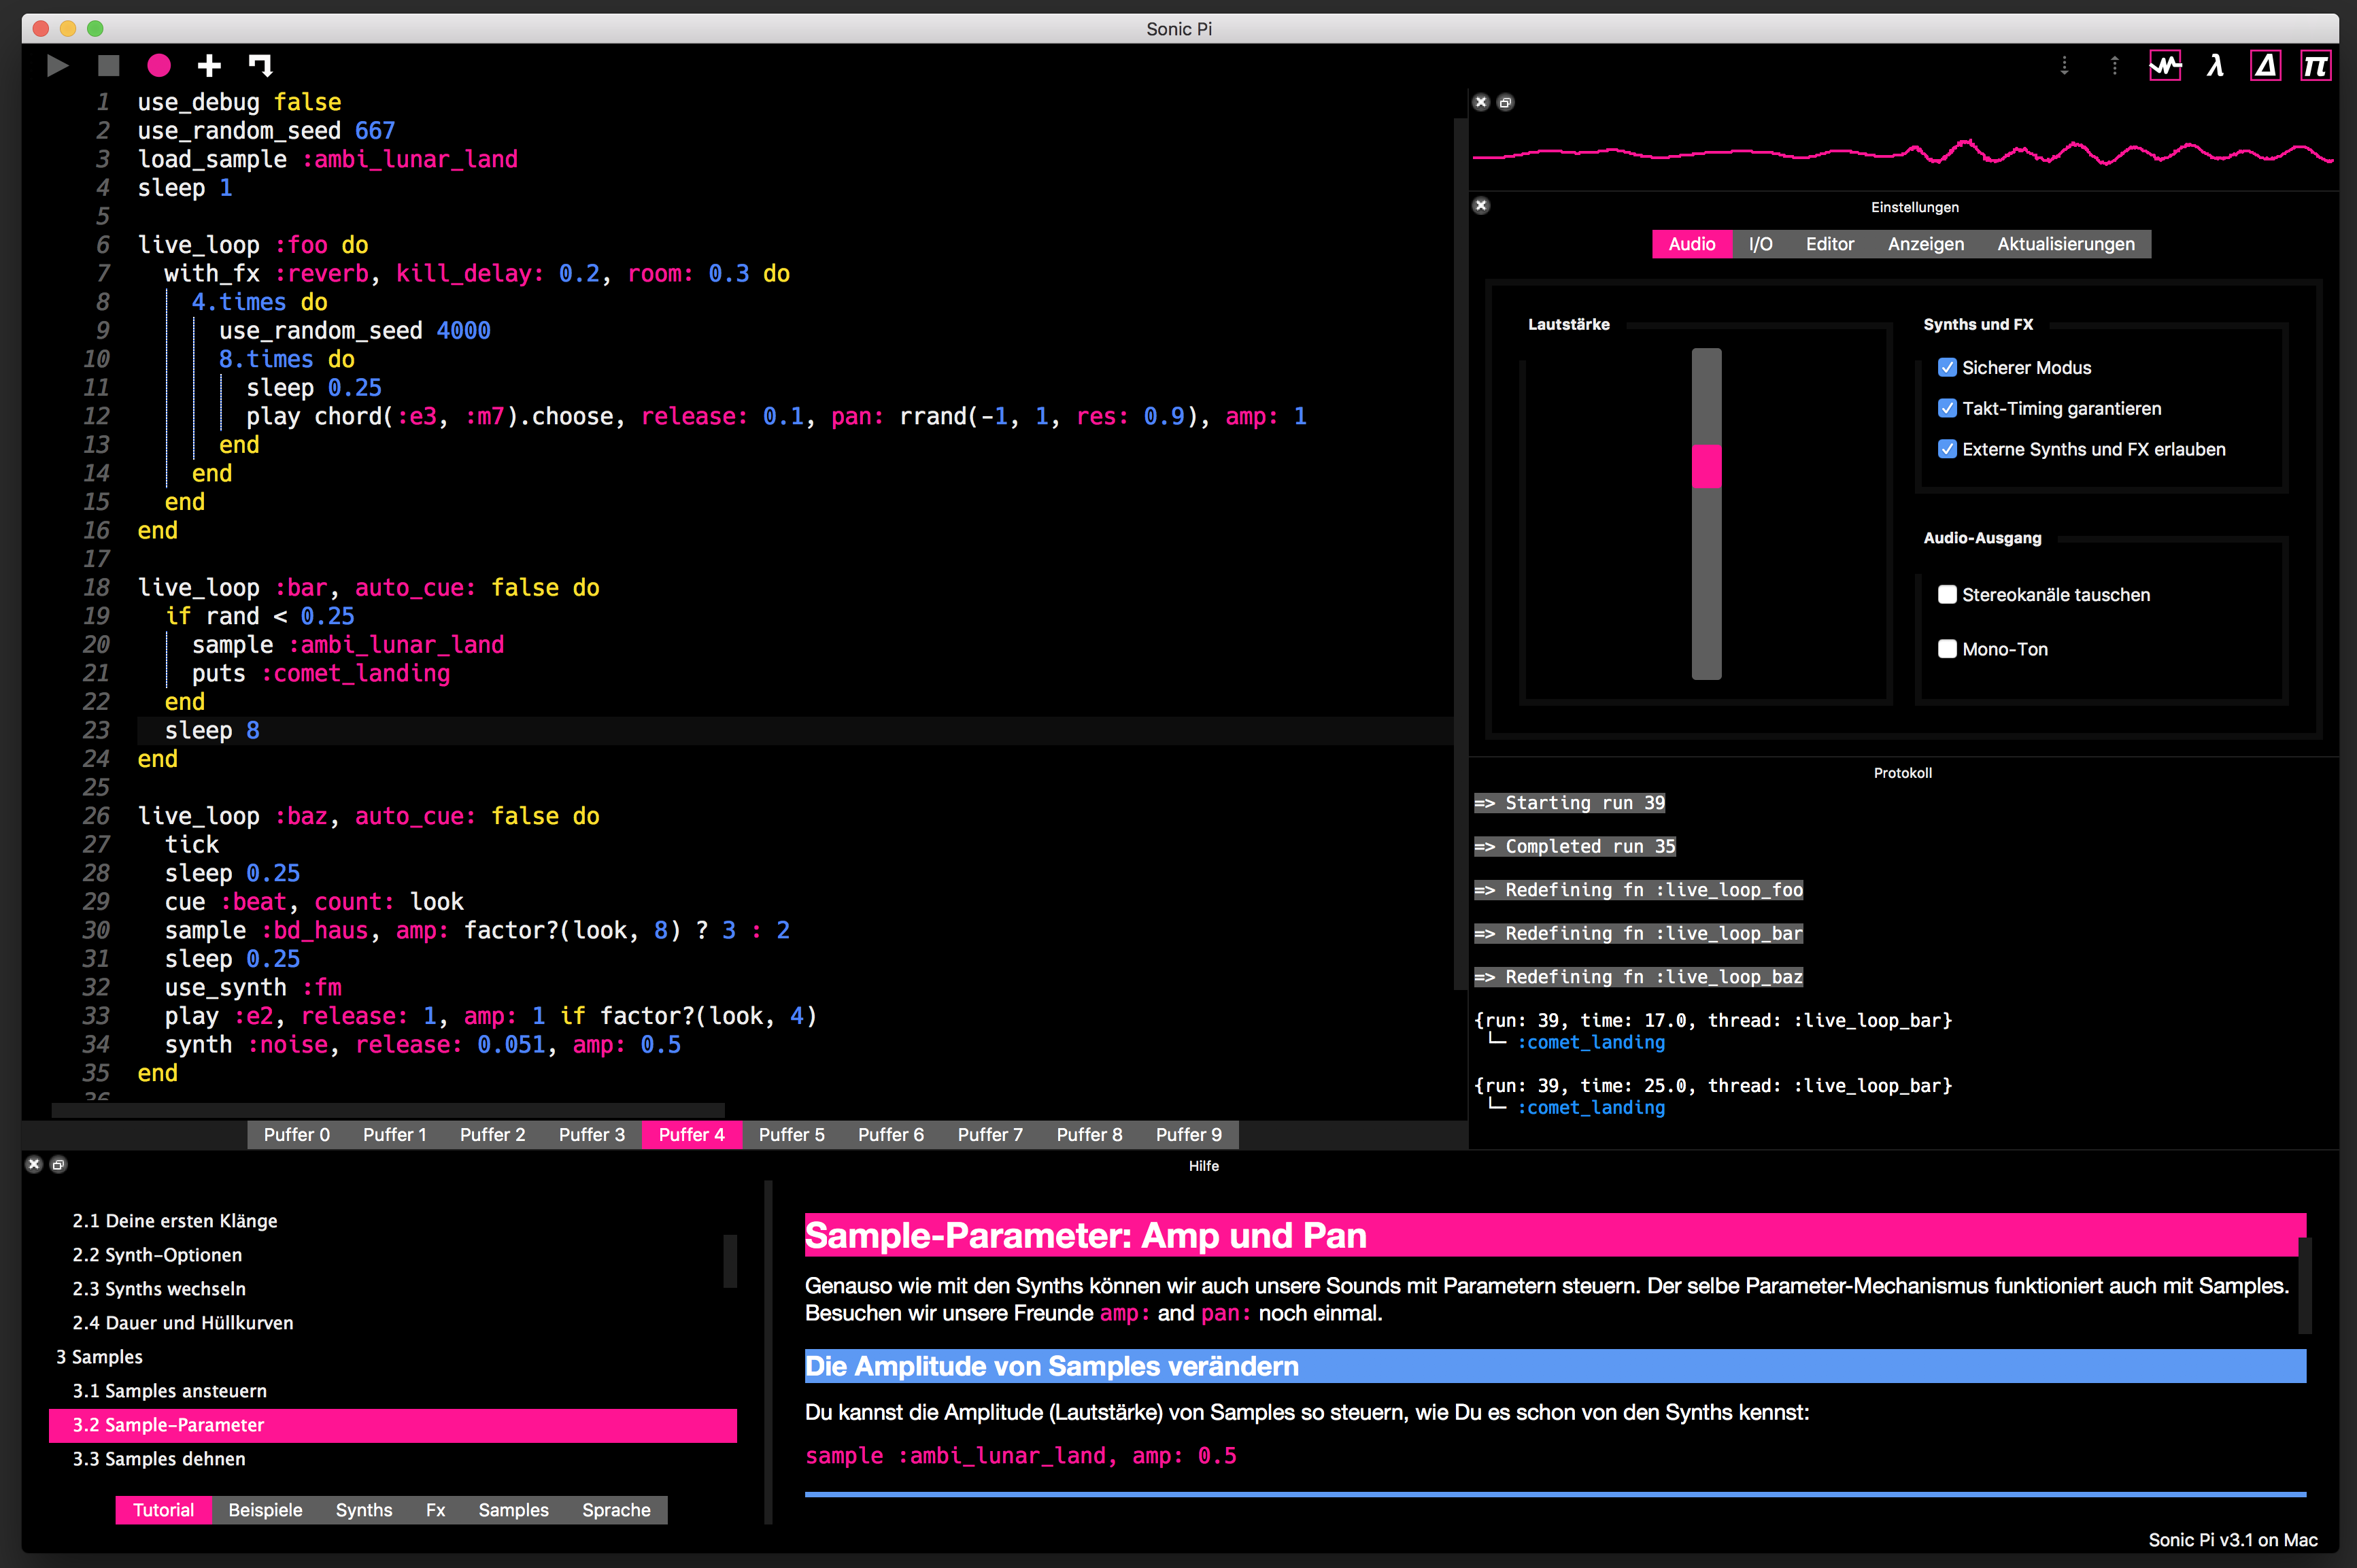Image resolution: width=2357 pixels, height=1568 pixels.
Task: Enable Stereokanäle tauschen
Action: point(1946,594)
